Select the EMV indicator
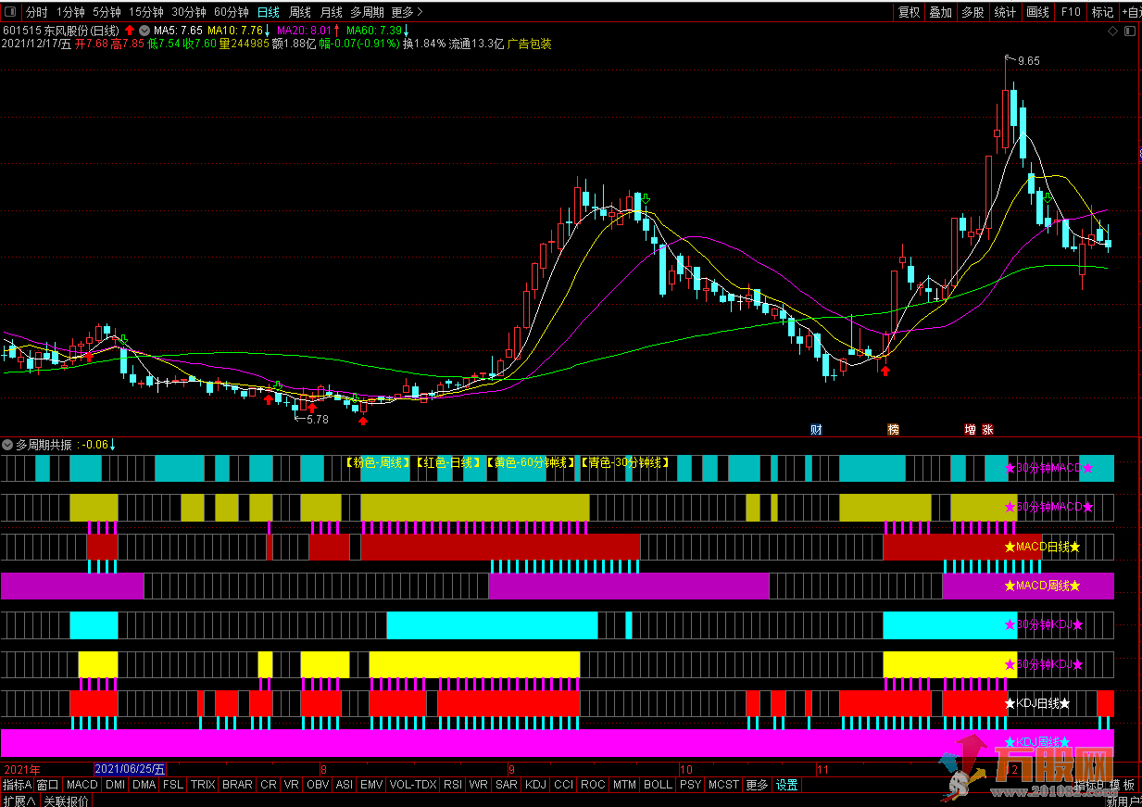The height and width of the screenshot is (807, 1142). (x=371, y=785)
